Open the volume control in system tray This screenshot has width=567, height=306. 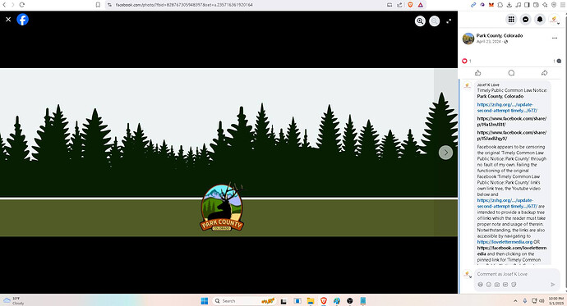tap(542, 300)
